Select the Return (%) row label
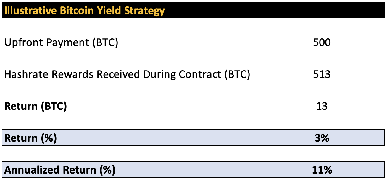This screenshot has height=180, width=387. coord(30,138)
